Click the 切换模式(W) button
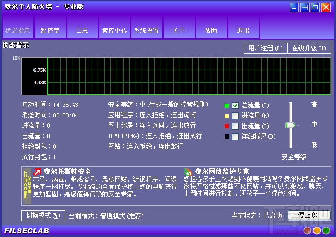The image size is (336, 237). point(43,216)
